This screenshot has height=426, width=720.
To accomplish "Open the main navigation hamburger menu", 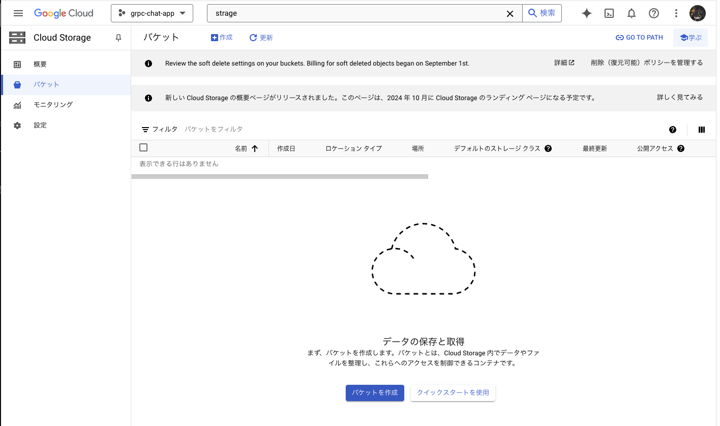I will (x=18, y=13).
